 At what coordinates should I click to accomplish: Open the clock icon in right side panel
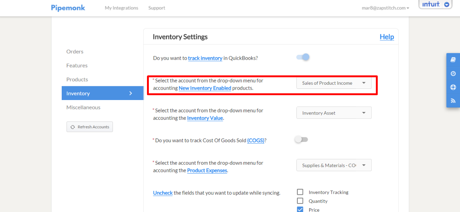tap(453, 74)
